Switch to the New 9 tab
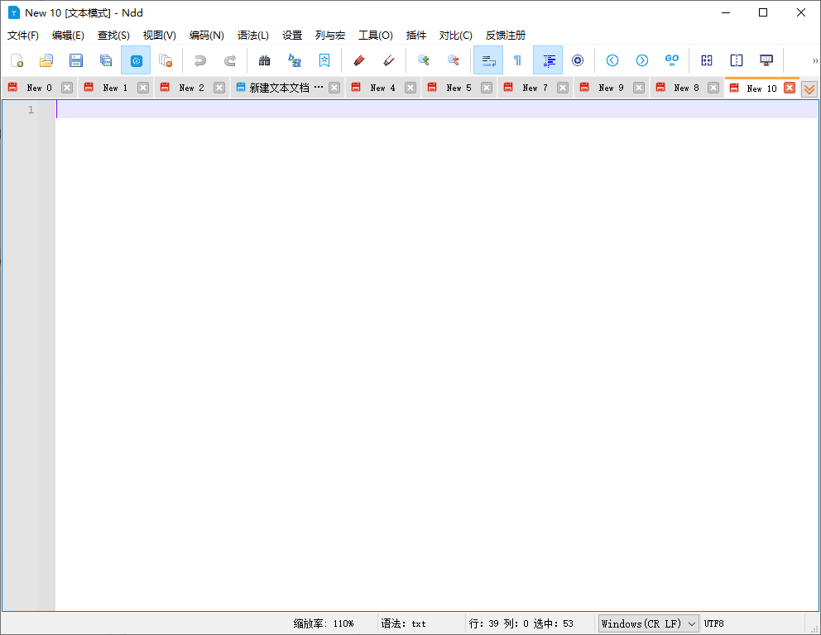 pyautogui.click(x=611, y=88)
